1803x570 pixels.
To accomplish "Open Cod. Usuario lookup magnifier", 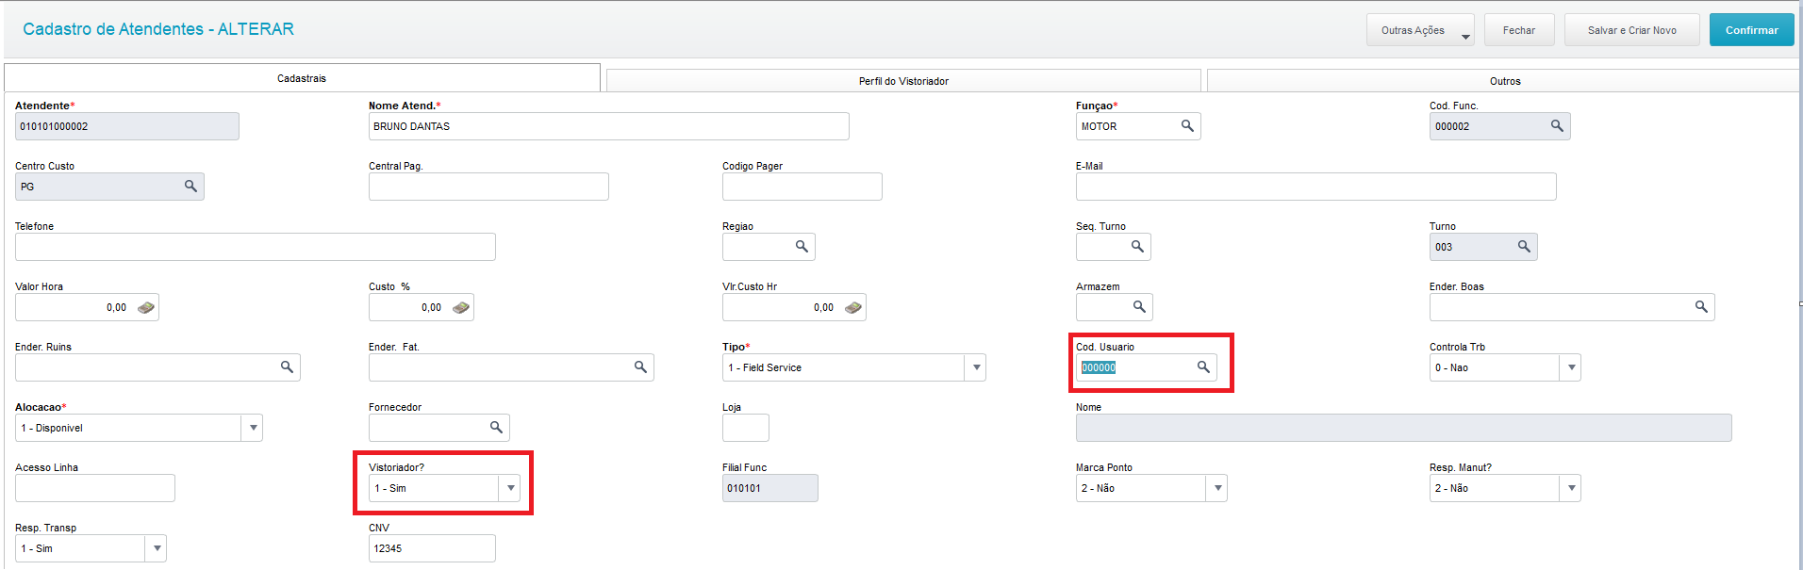I will point(1203,366).
